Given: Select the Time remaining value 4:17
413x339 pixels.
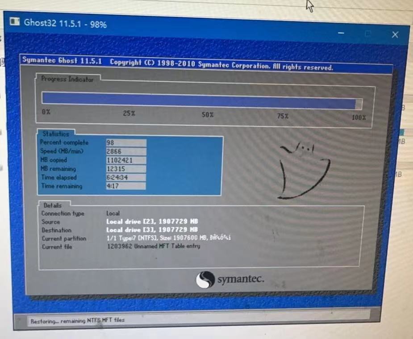Looking at the screenshot, I should click(126, 186).
